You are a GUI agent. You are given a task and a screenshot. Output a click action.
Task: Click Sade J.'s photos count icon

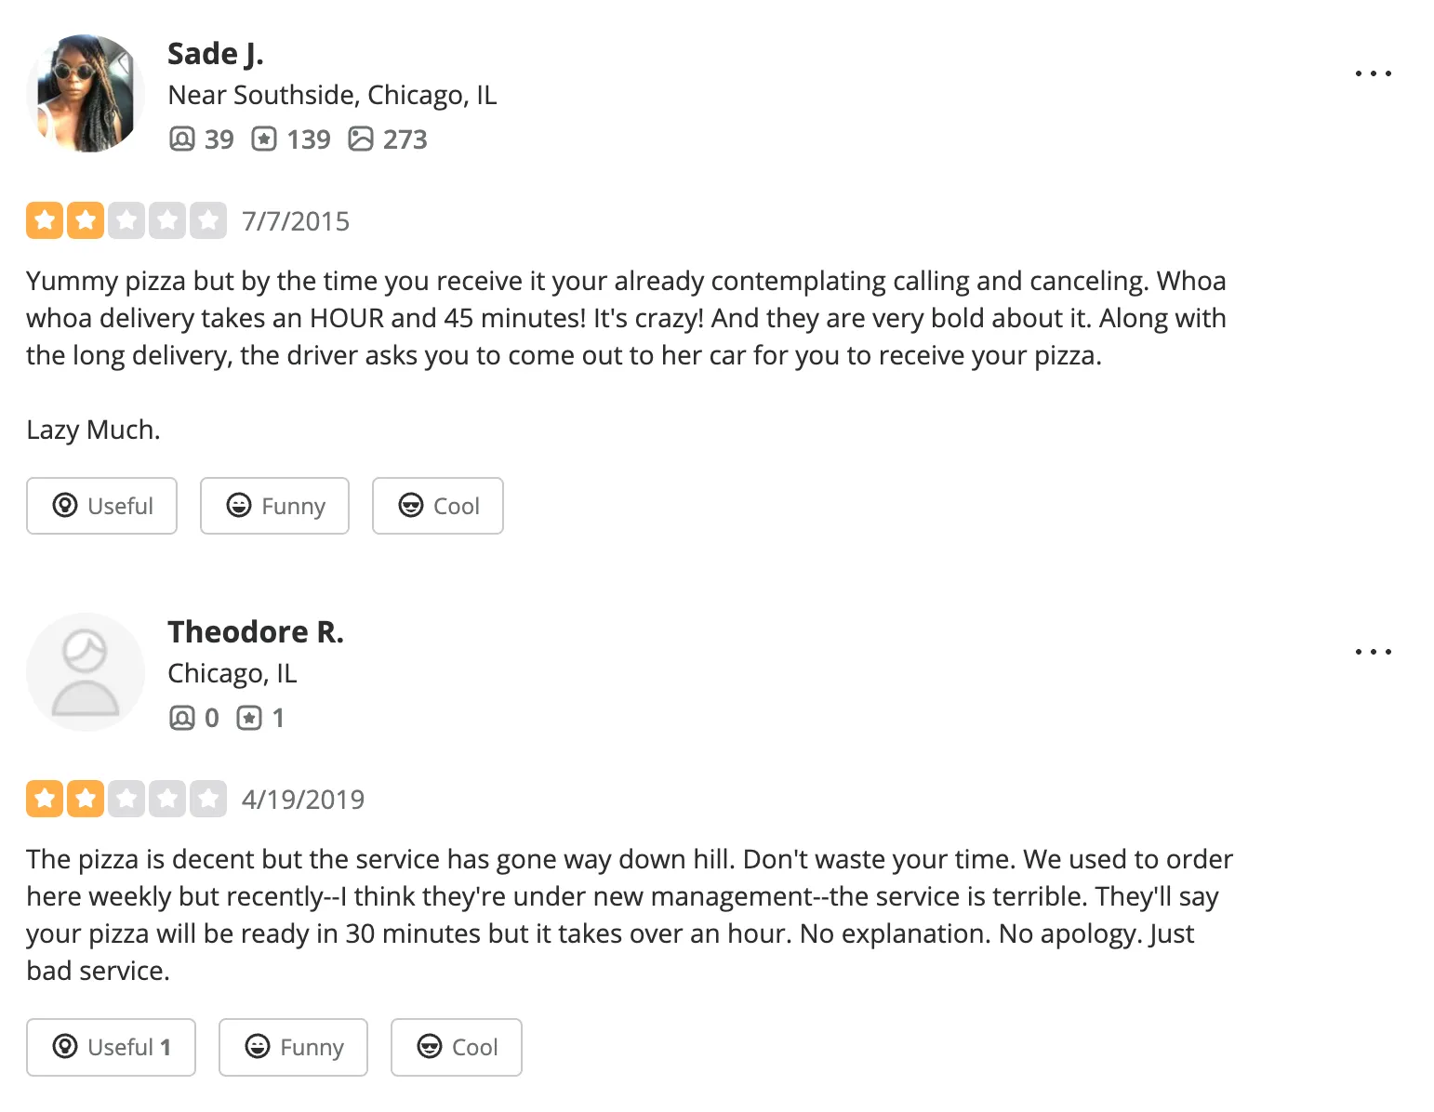(360, 139)
